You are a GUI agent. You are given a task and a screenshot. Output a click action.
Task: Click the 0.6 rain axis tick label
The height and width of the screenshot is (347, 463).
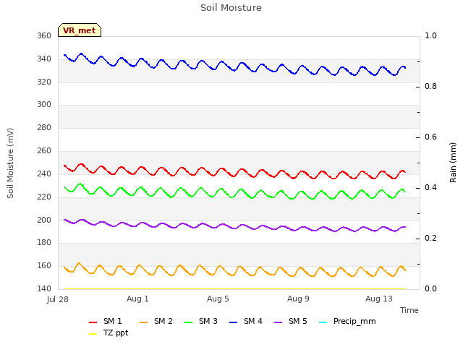coord(430,137)
